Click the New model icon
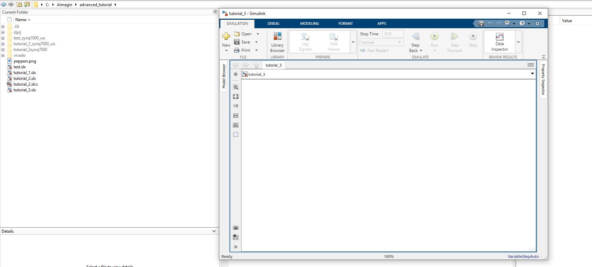The image size is (592, 267). [226, 36]
